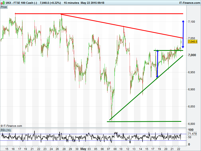This screenshot has height=151, width=201.
Task: Click the 10 date label on time axis
Action: (121, 149)
